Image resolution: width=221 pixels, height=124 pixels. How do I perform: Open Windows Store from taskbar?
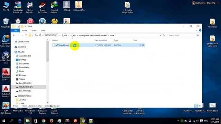click(x=36, y=121)
